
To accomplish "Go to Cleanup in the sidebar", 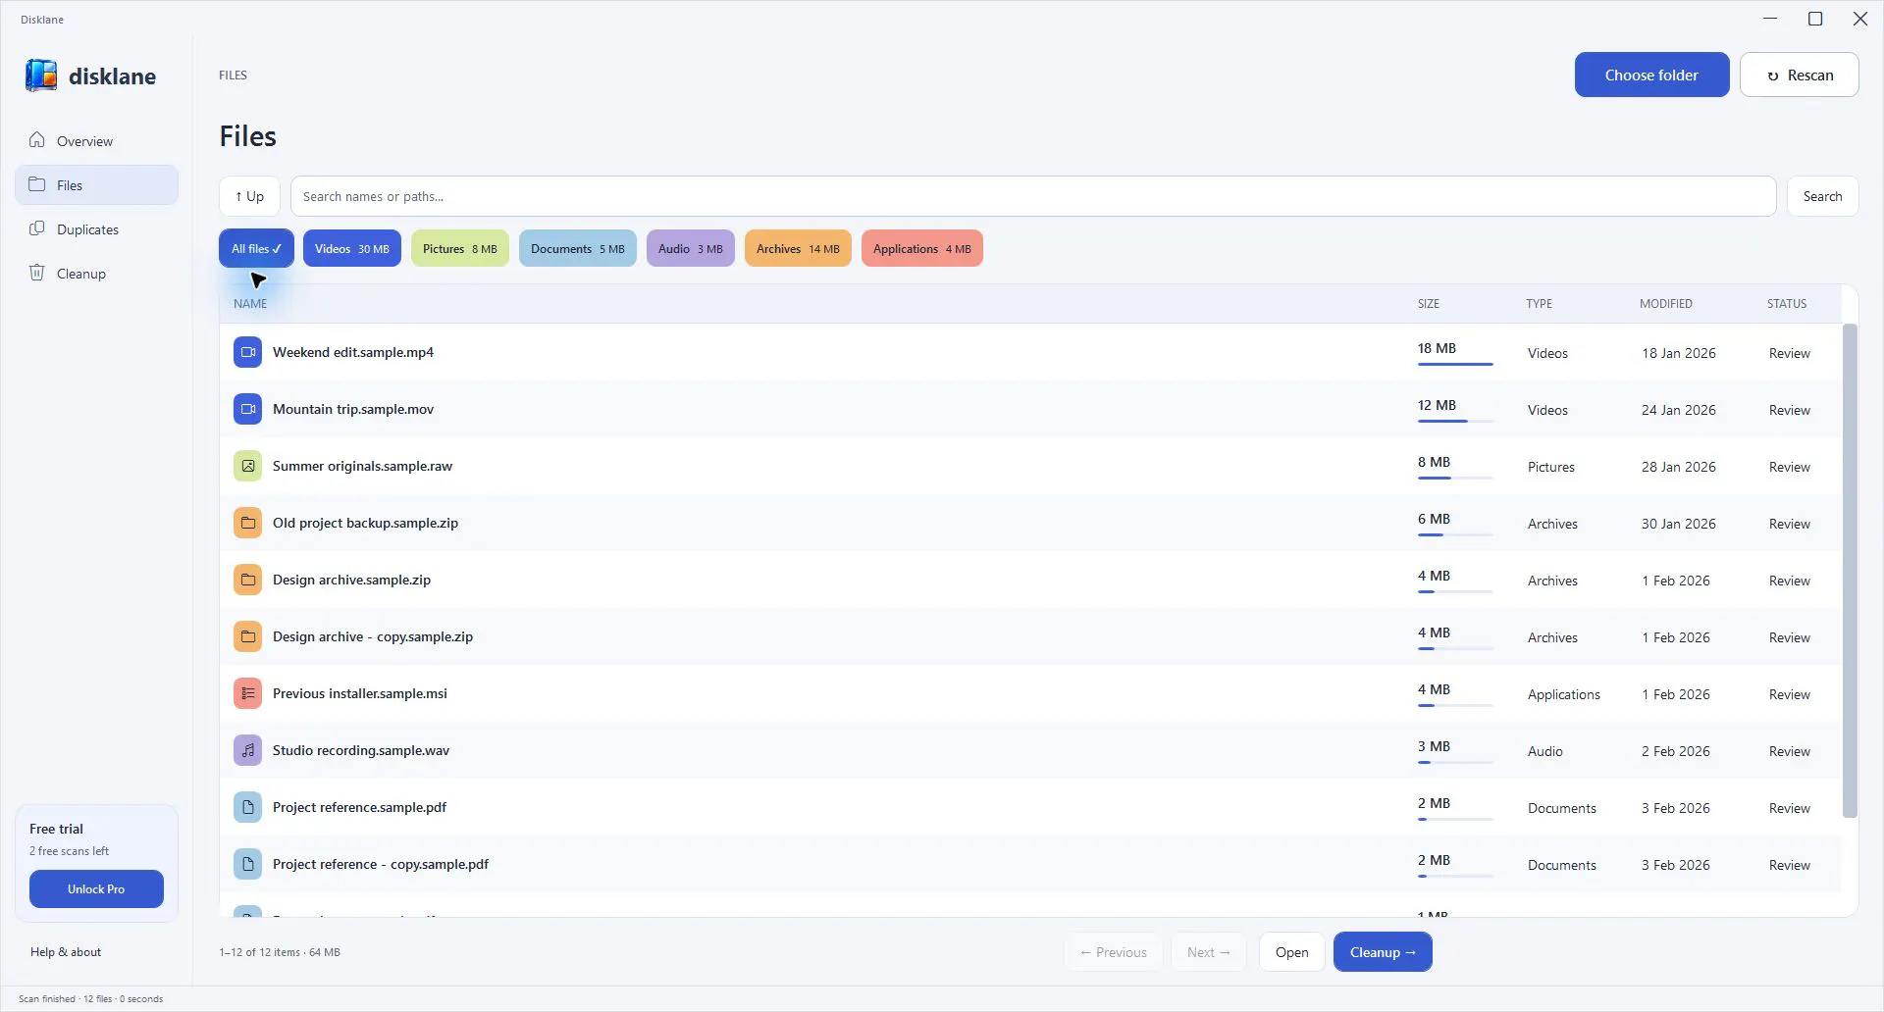I will click(x=96, y=273).
